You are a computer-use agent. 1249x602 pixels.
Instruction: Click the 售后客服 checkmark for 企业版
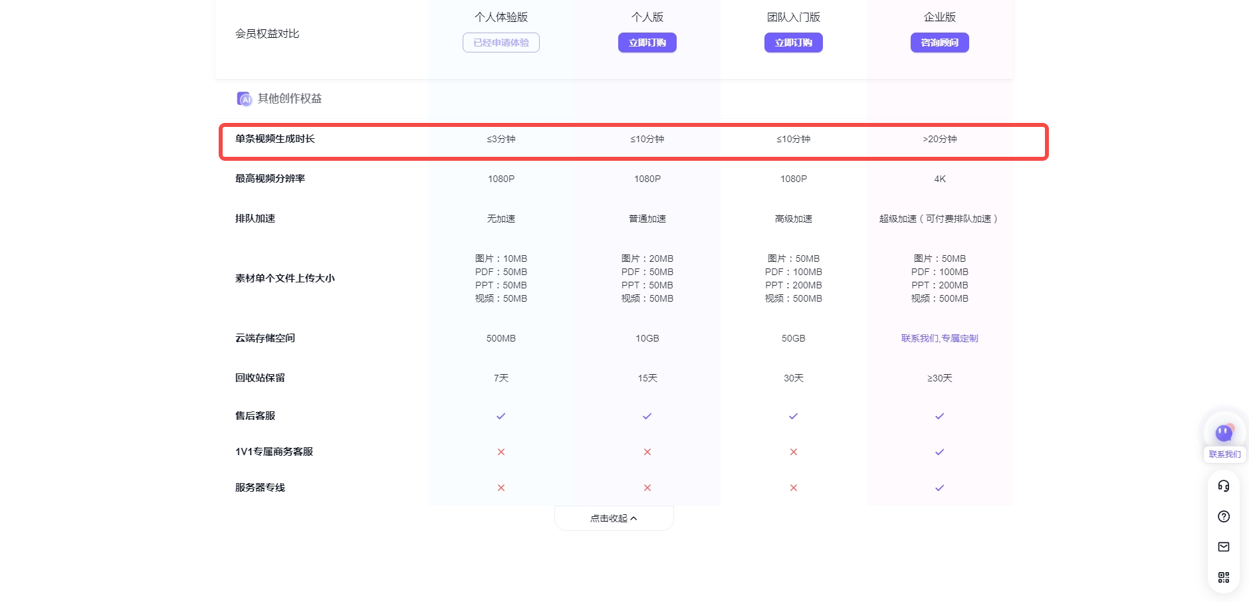tap(940, 416)
